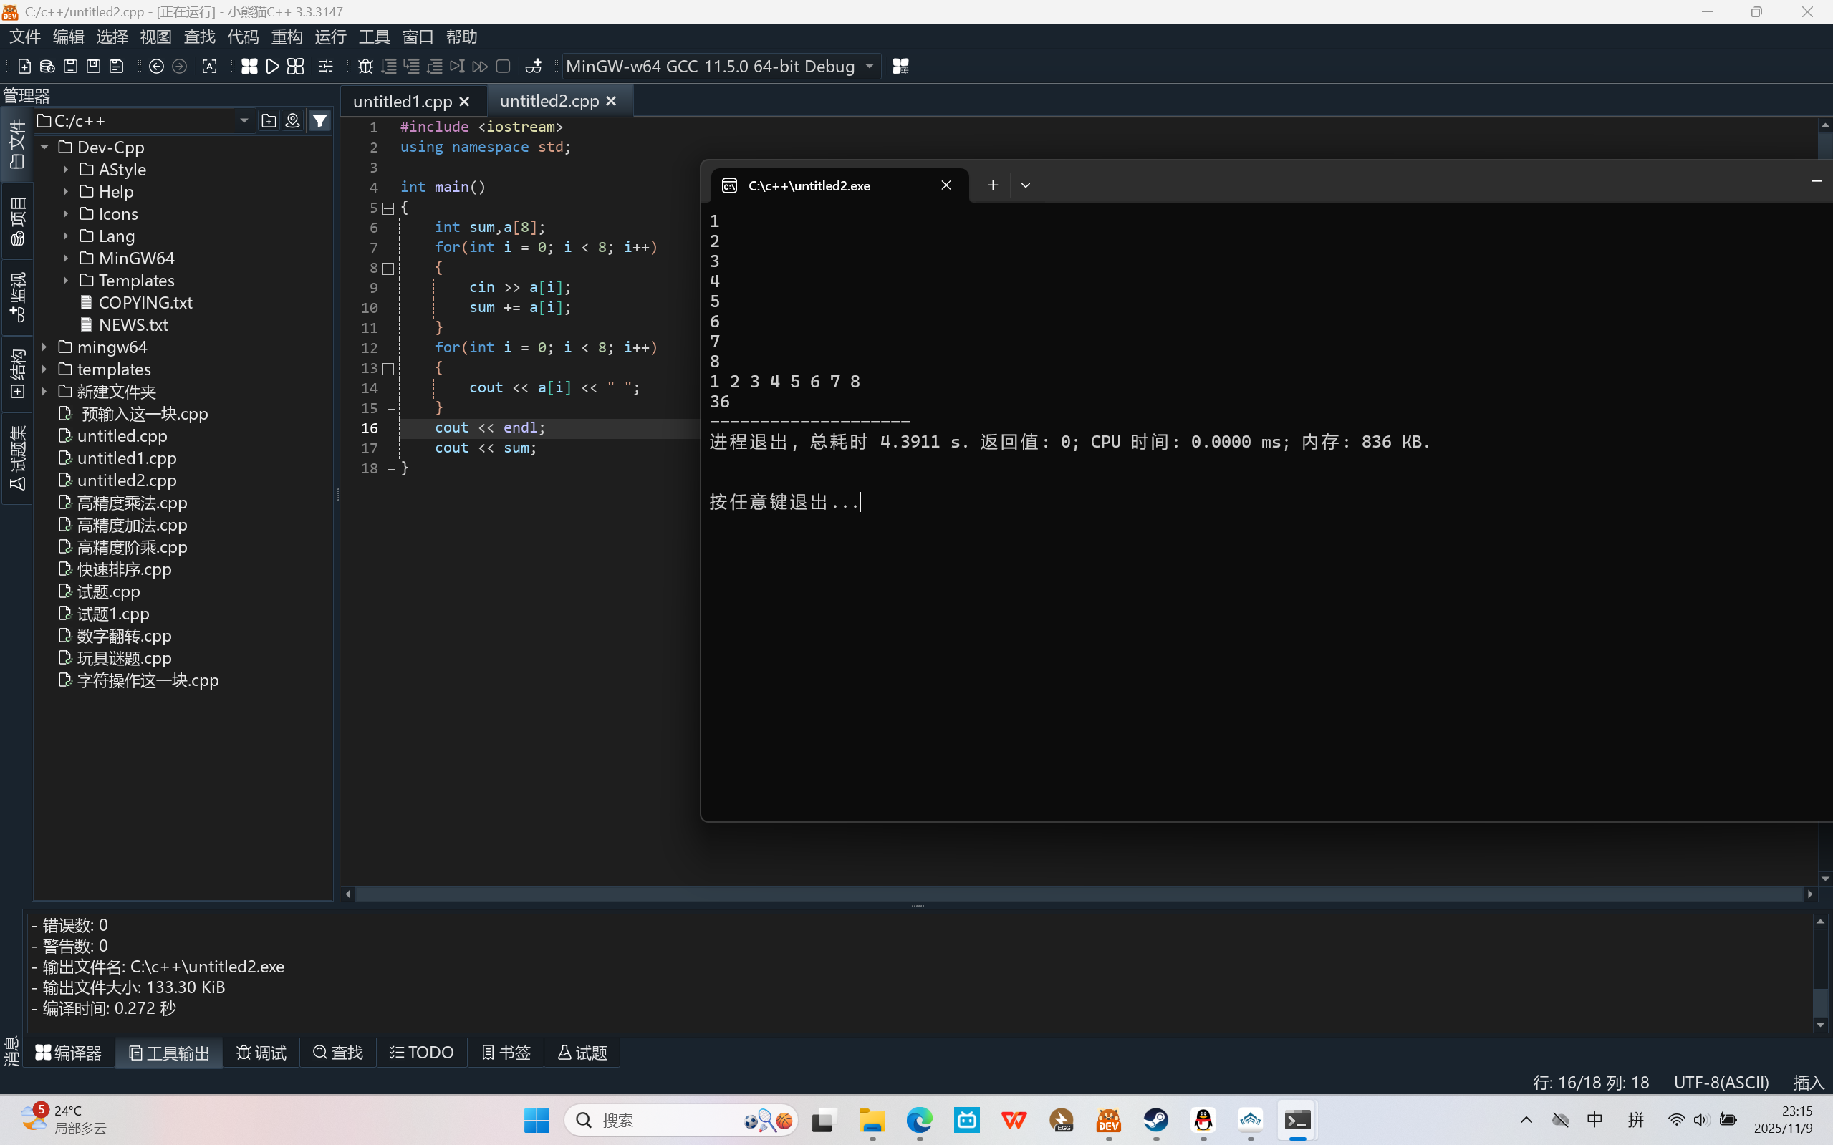This screenshot has width=1833, height=1145.
Task: Open folder icon in file manager header
Action: coord(269,120)
